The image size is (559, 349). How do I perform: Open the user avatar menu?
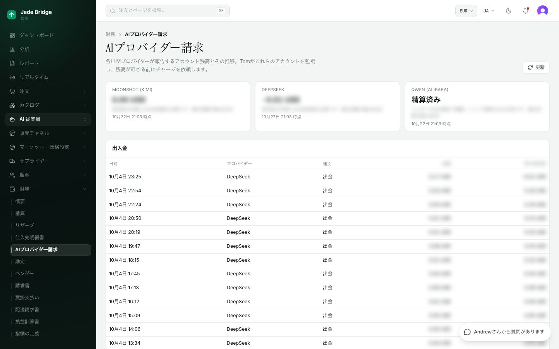pos(543,11)
